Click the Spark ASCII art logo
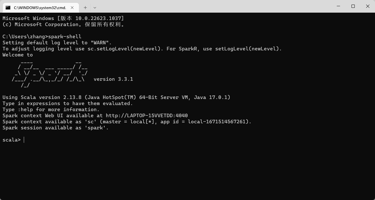The width and height of the screenshot is (375, 200). tap(50, 73)
